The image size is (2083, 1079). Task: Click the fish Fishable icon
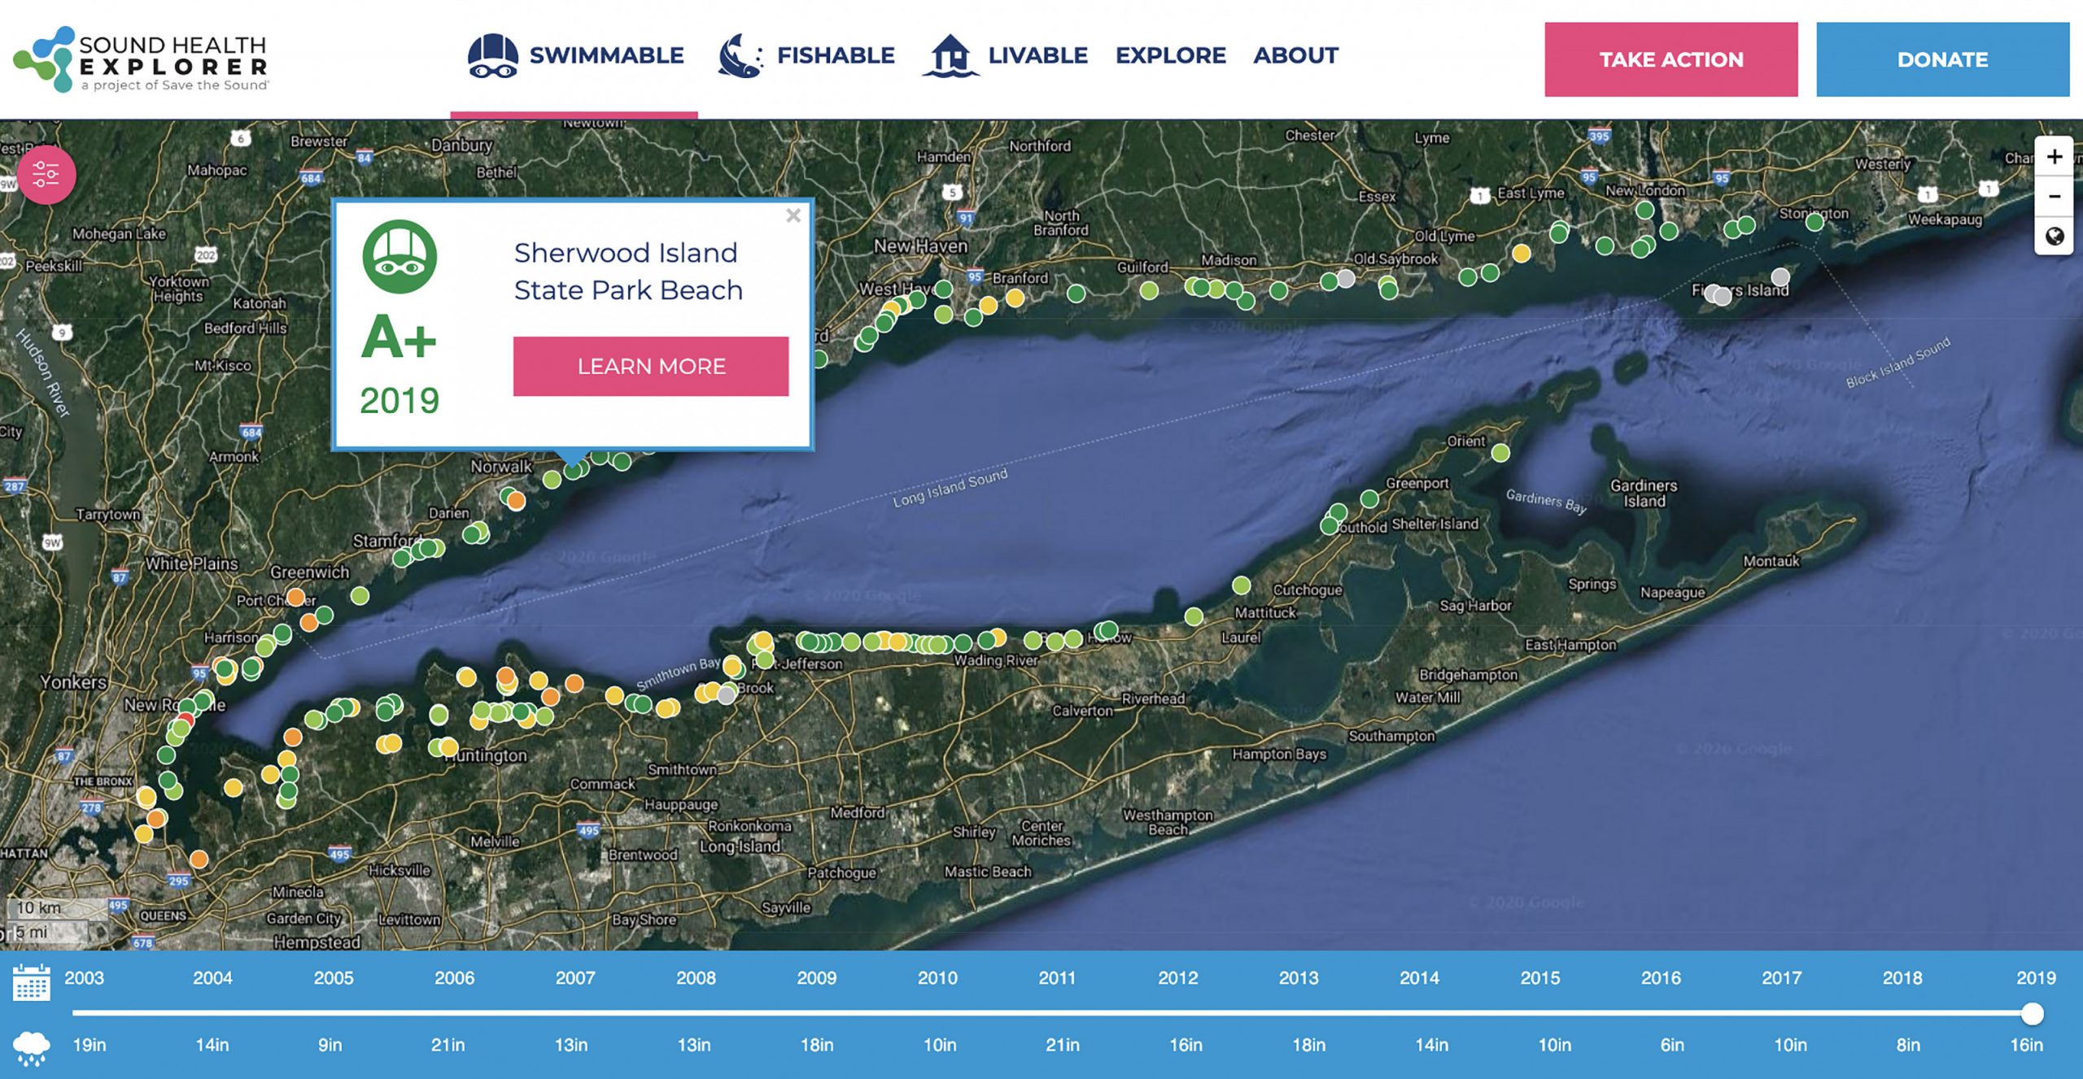740,56
